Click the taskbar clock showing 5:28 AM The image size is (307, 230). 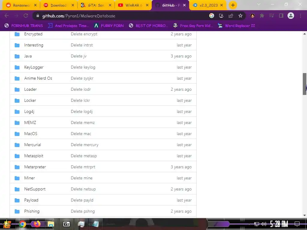click(x=279, y=224)
